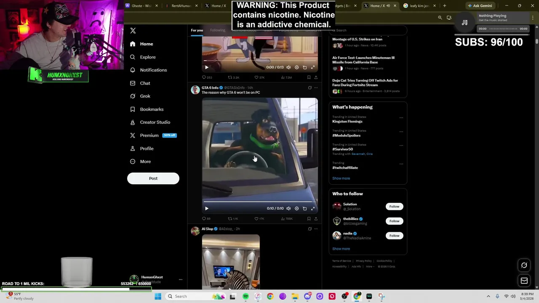Open settings gear on the 0:13 video
Viewport: 539px width, 303px height.
296,67
